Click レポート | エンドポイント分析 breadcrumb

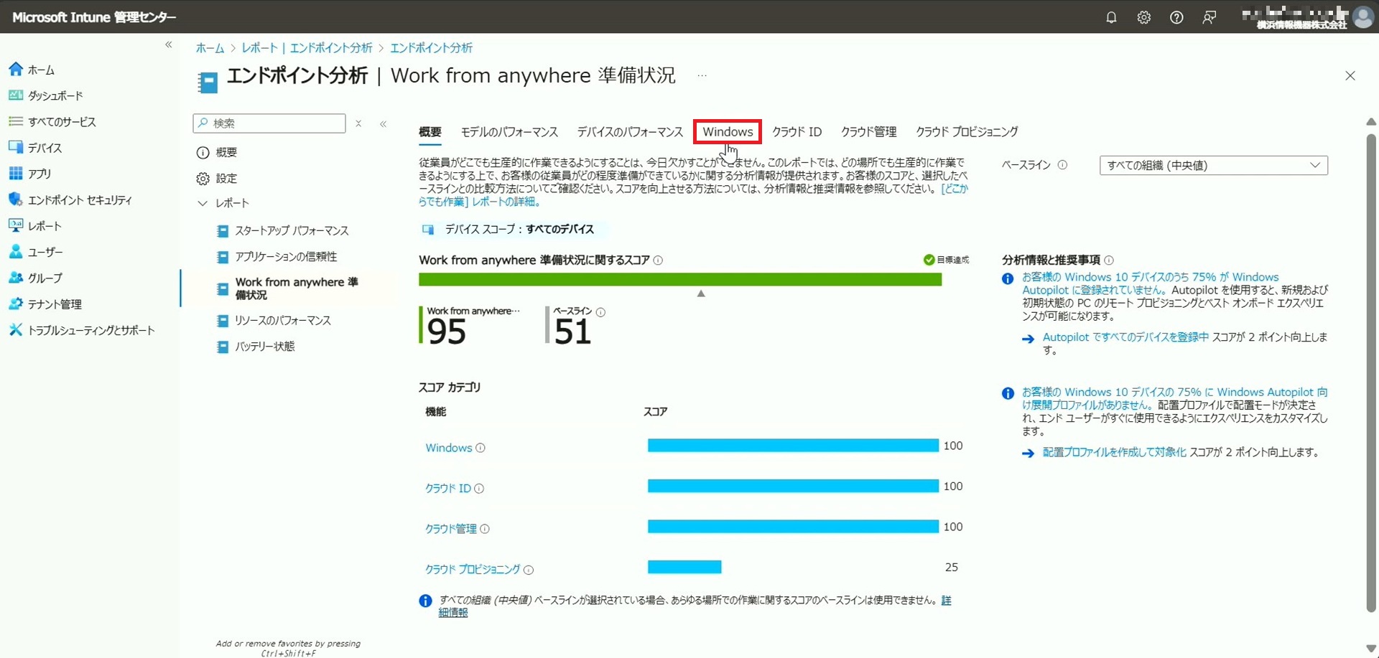307,48
